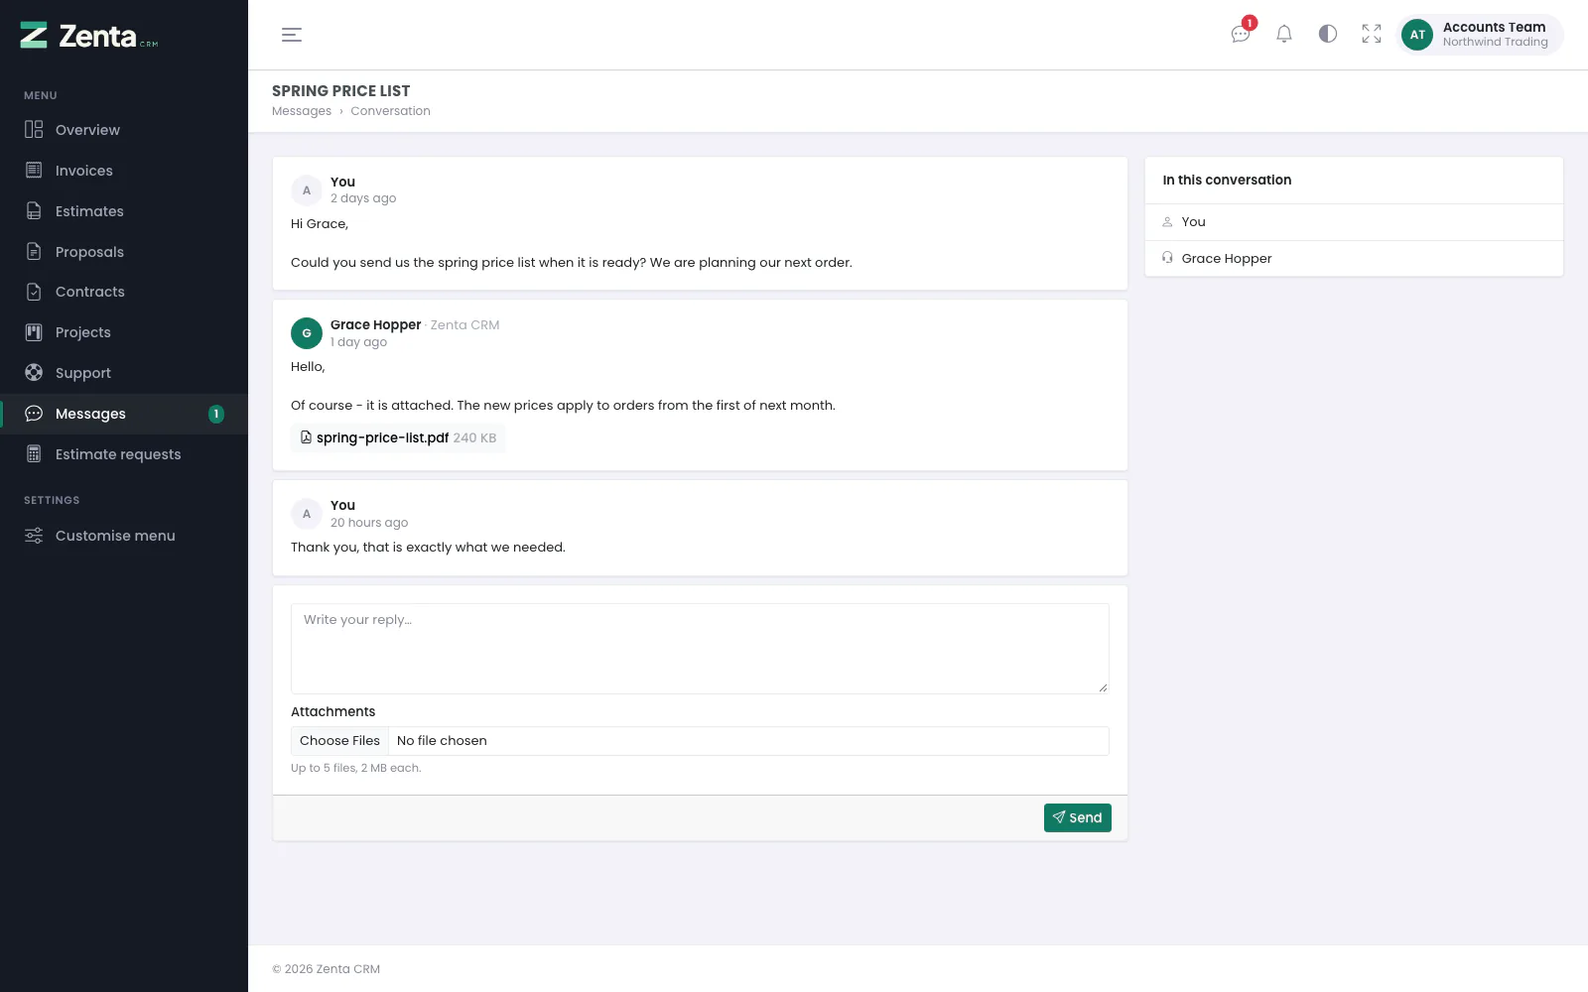
Task: Click the Contracts sidebar icon
Action: 34,292
